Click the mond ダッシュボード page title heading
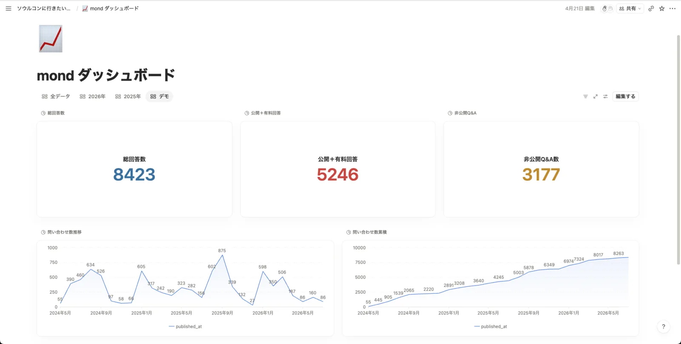681x344 pixels. (106, 75)
